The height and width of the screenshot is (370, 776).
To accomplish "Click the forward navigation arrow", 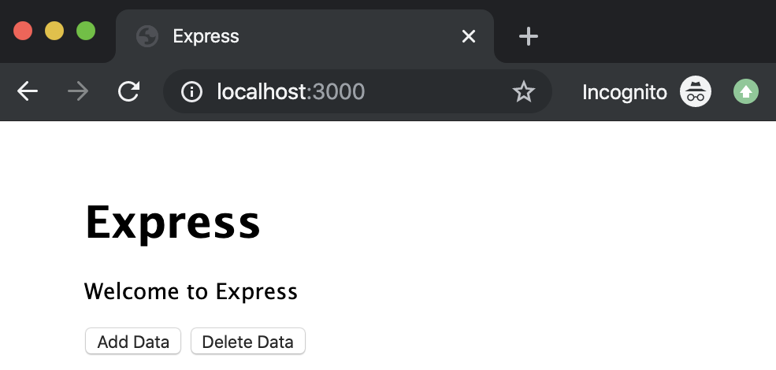I will point(78,92).
